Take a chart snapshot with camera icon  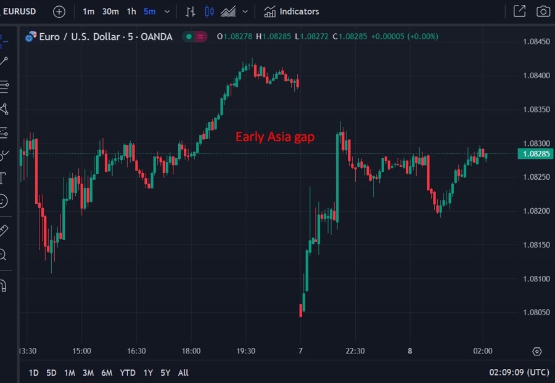coord(543,11)
